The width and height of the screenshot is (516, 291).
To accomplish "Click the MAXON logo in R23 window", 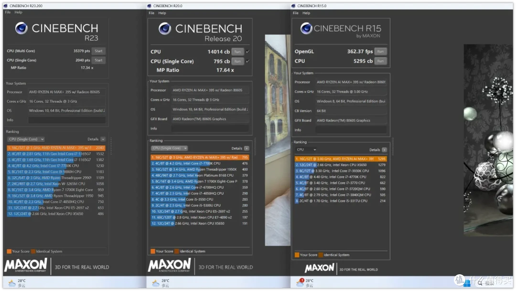I will [26, 265].
